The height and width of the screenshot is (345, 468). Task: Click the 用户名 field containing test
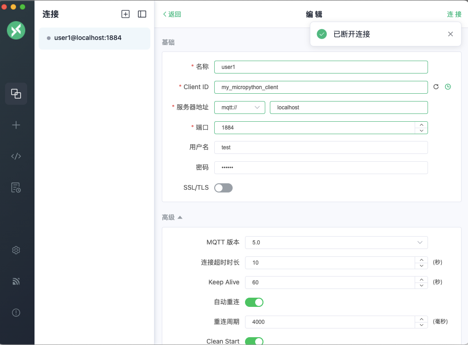[321, 147]
